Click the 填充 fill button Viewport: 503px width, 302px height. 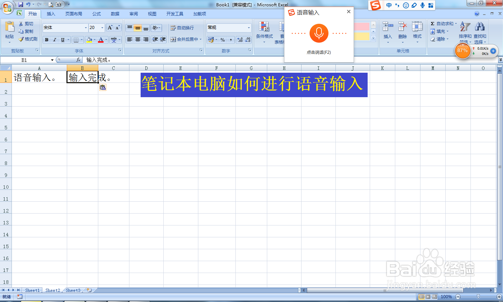[439, 31]
